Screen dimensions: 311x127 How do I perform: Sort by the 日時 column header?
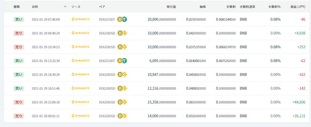tap(35, 7)
